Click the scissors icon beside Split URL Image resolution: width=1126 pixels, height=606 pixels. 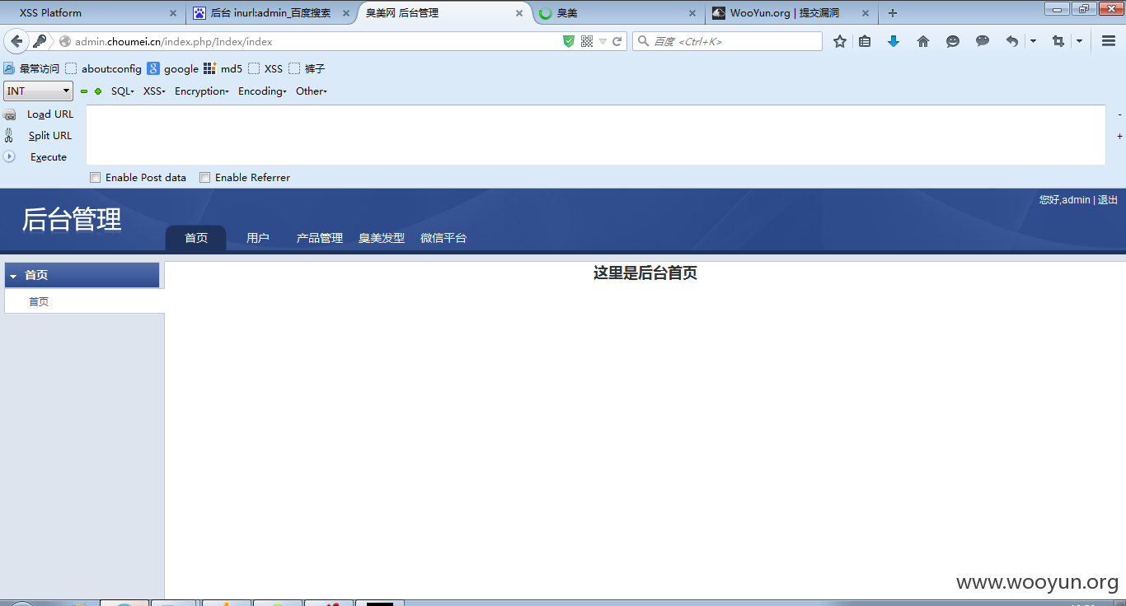[9, 136]
